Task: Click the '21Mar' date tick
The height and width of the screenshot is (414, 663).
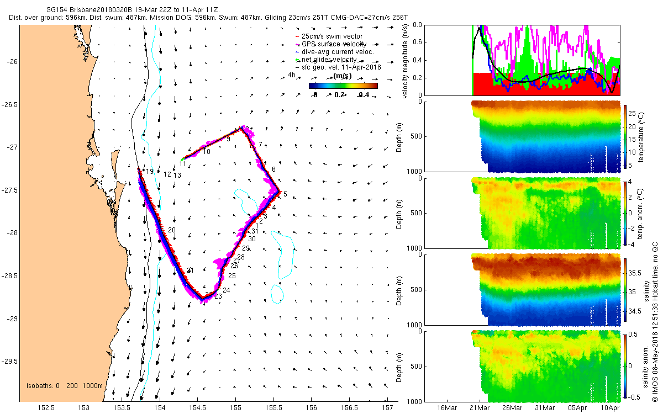Action: point(480,408)
